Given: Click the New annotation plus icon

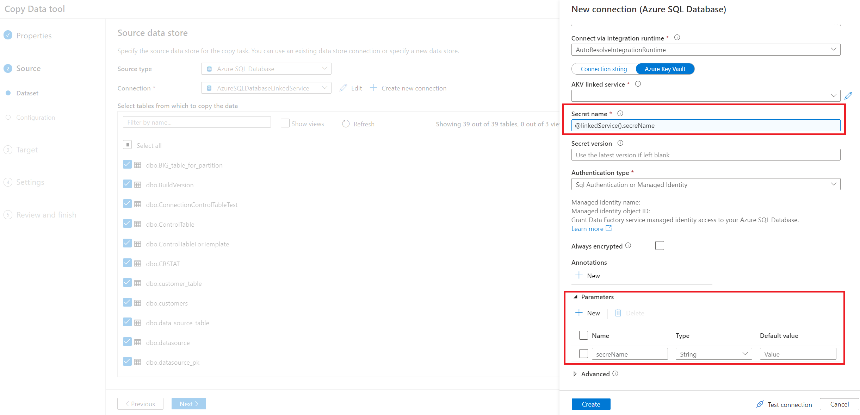Looking at the screenshot, I should pos(579,275).
